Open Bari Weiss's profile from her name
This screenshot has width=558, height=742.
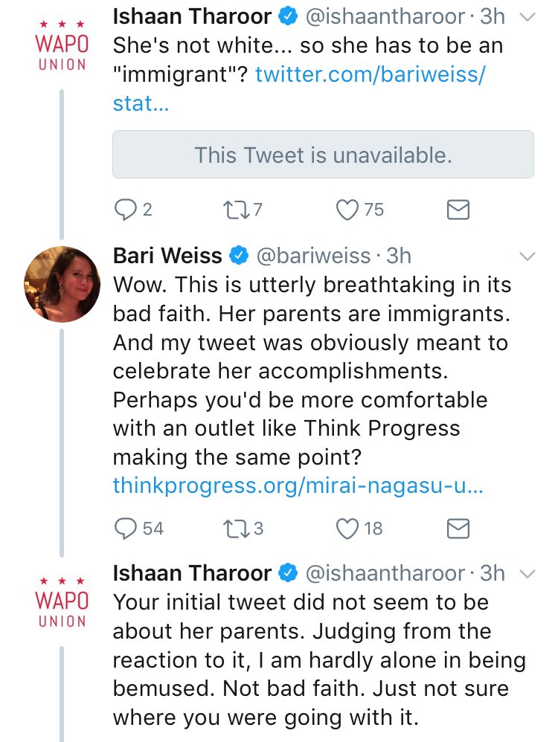tap(167, 256)
